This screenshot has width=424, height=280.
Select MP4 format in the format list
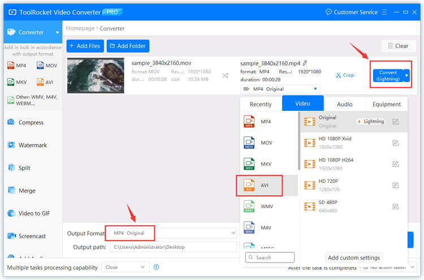coord(269,122)
